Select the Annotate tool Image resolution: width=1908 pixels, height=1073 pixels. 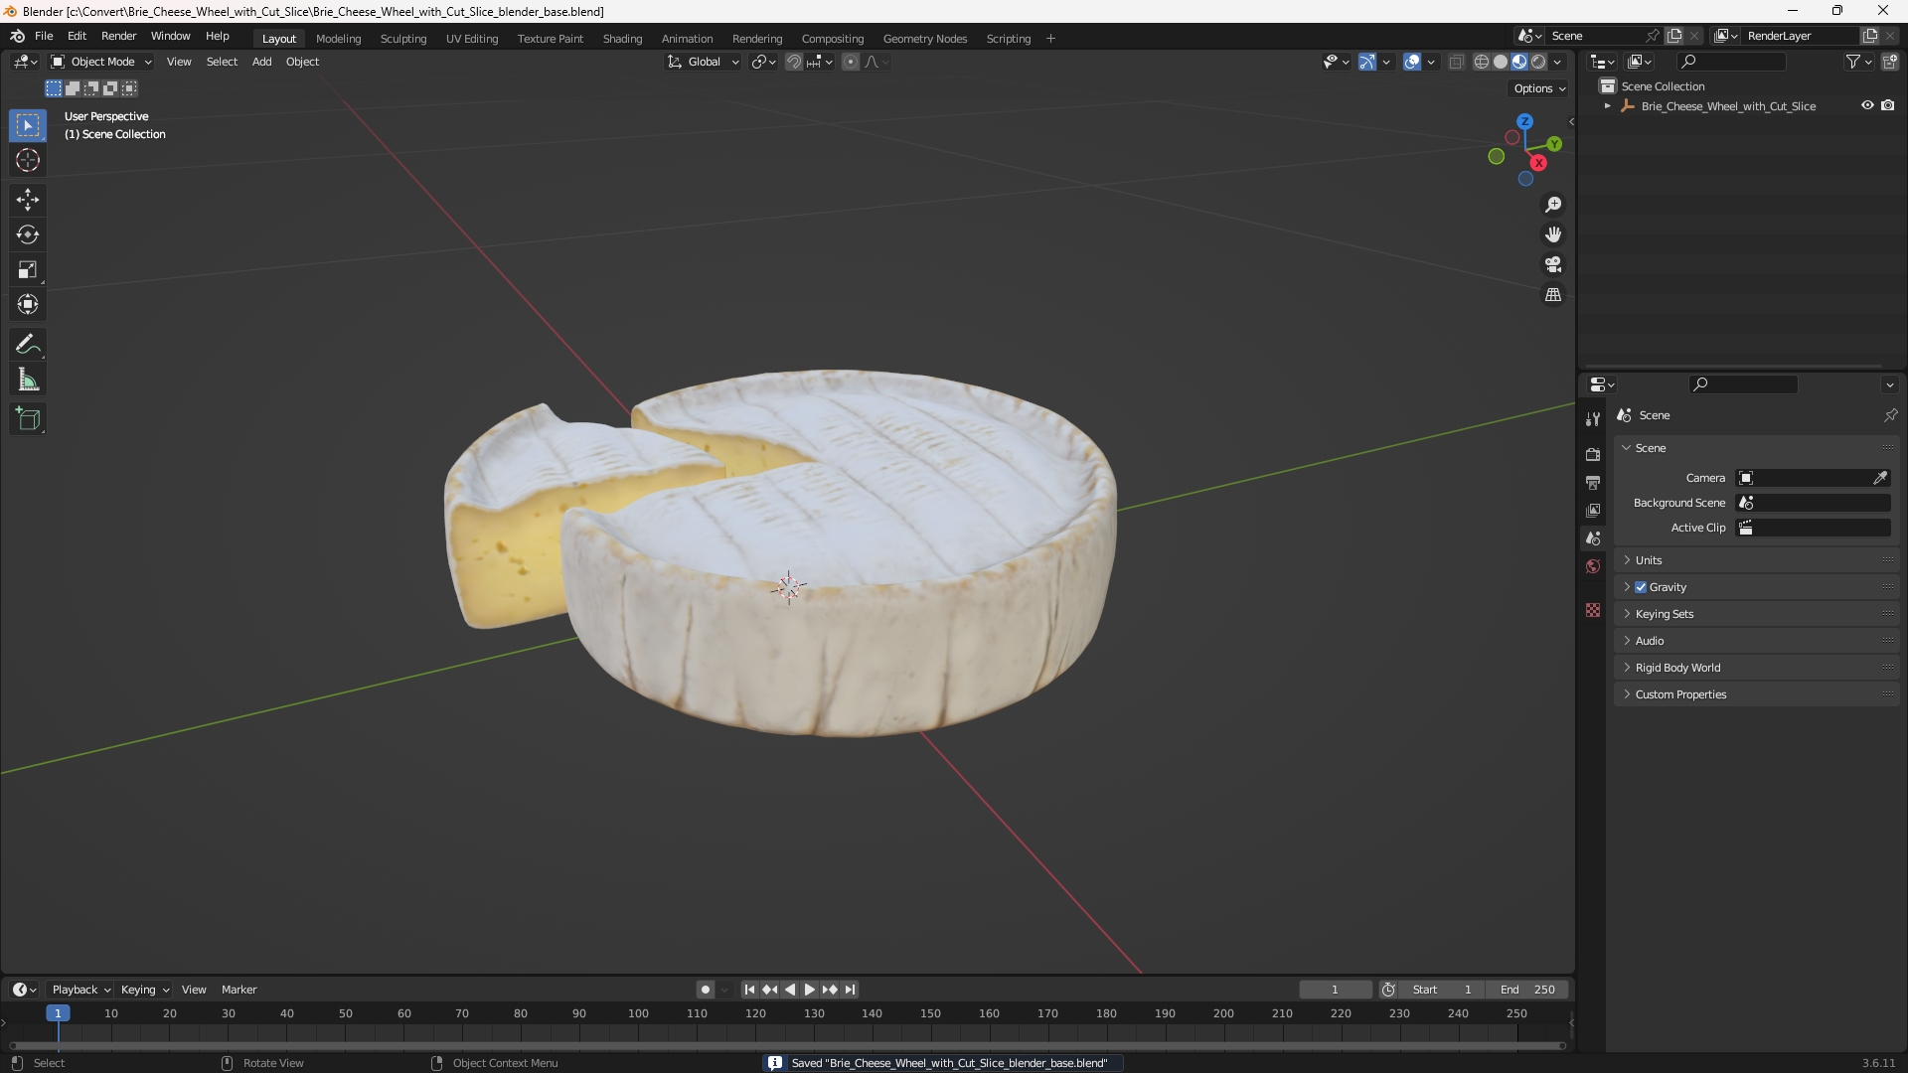tap(28, 345)
